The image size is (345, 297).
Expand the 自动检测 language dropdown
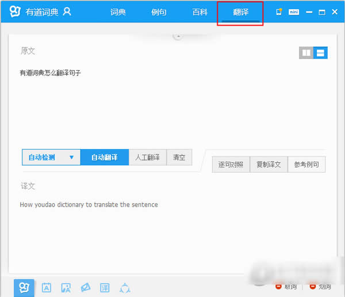click(x=51, y=157)
